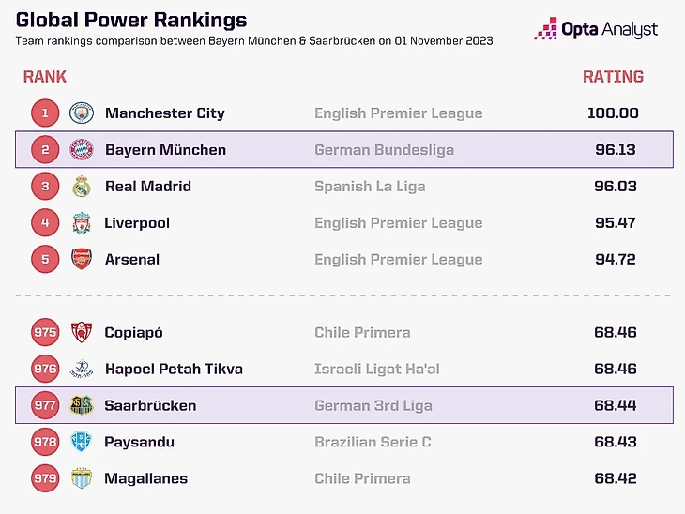The image size is (685, 514).
Task: Click the RANK column header
Action: click(x=45, y=77)
